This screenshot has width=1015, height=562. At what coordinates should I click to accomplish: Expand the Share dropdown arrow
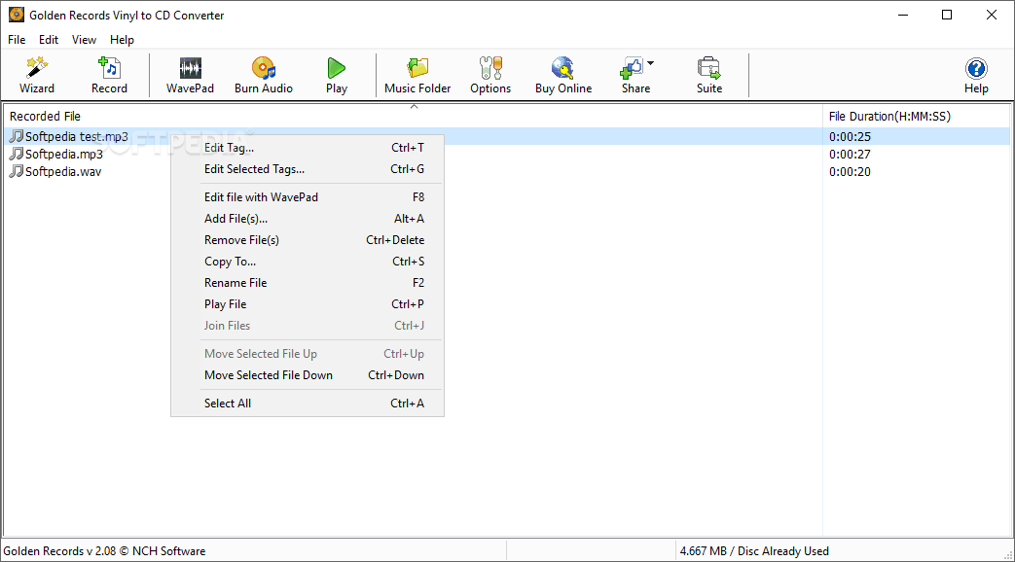click(x=651, y=63)
